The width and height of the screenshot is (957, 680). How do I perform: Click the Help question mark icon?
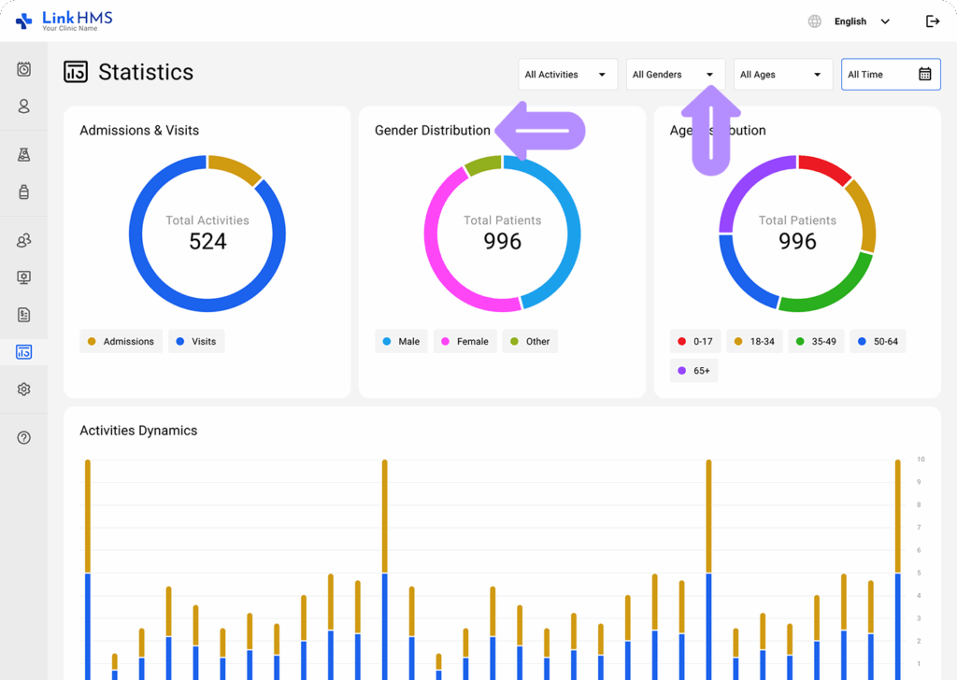coord(22,436)
